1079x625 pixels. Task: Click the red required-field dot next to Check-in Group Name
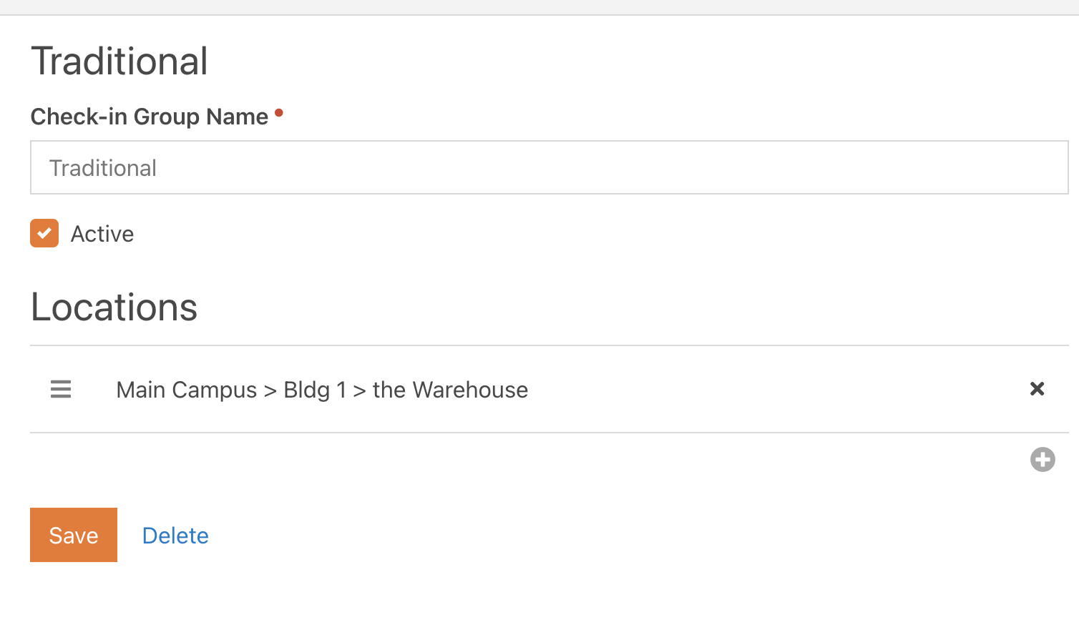pos(279,112)
